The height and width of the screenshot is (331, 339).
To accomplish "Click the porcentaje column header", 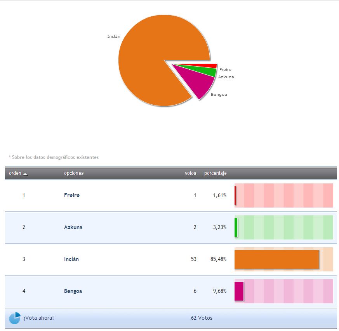I will (x=215, y=173).
